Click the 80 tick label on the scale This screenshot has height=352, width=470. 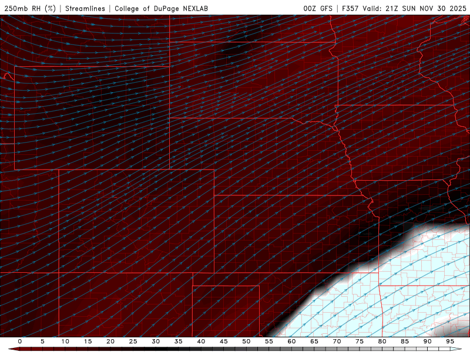click(x=382, y=341)
